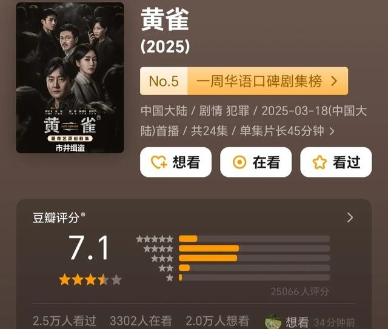Open the 黄雀 poster image
Image resolution: width=388 pixels, height=329 pixels.
(70, 78)
